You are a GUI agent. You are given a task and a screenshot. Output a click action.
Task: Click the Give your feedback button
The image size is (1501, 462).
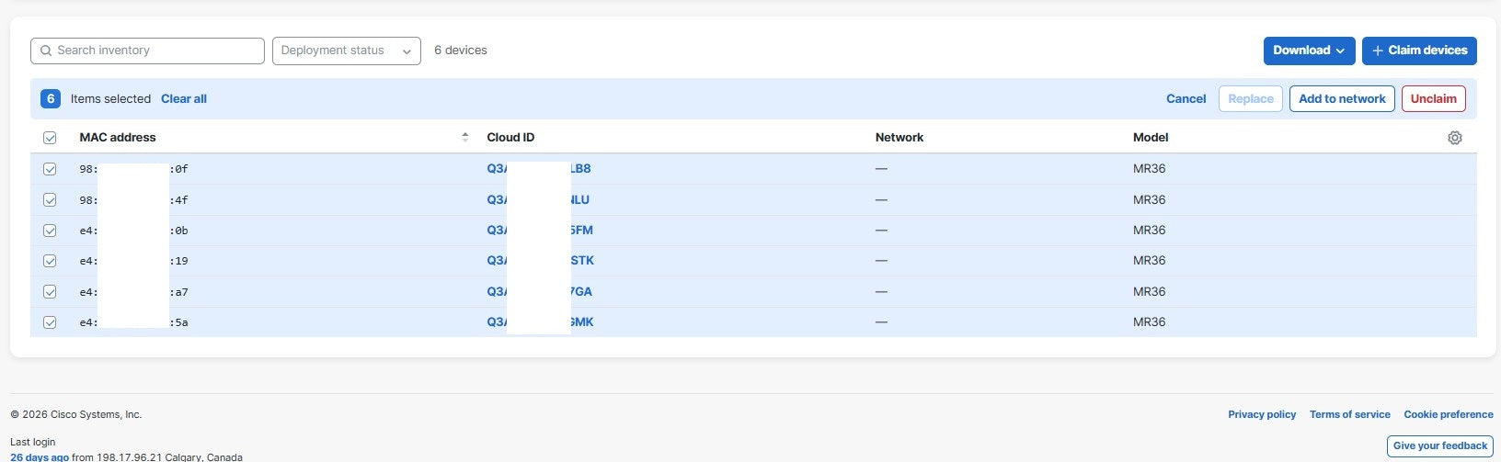coord(1440,445)
